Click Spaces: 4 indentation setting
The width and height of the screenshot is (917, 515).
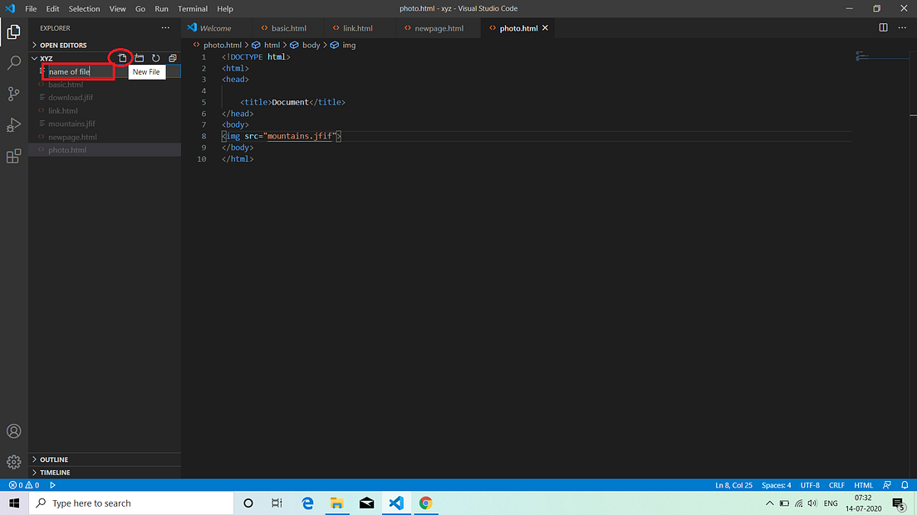point(776,485)
